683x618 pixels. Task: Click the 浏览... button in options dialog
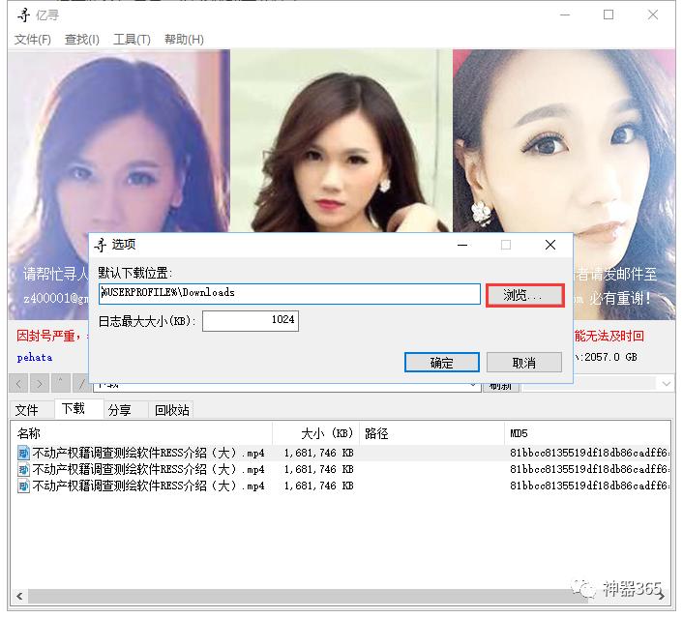click(525, 295)
